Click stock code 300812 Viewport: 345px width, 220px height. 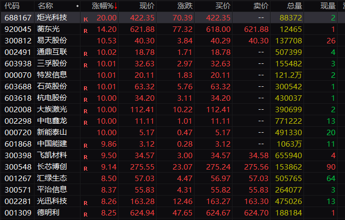pyautogui.click(x=18, y=40)
